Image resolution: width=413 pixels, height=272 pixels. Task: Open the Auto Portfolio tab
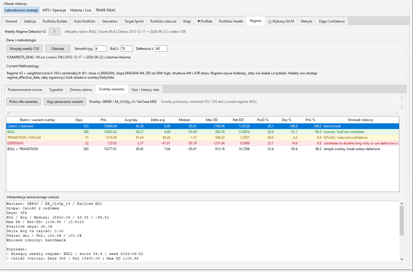point(85,21)
